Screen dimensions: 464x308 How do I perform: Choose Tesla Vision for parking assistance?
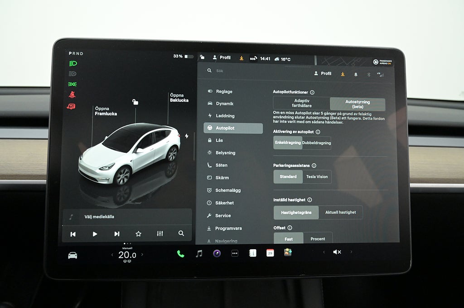(x=317, y=177)
